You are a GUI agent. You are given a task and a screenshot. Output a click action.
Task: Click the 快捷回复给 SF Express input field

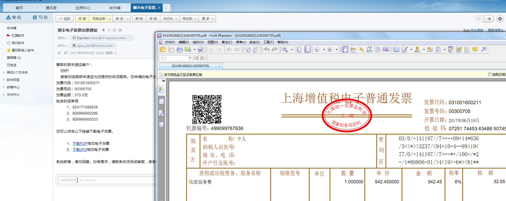(106, 180)
